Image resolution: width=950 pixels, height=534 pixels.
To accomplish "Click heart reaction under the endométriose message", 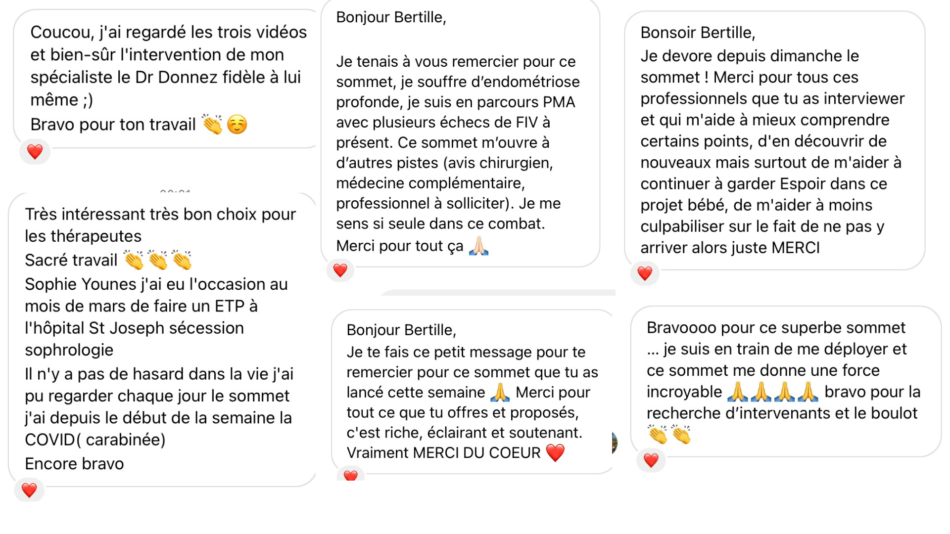I will [340, 270].
